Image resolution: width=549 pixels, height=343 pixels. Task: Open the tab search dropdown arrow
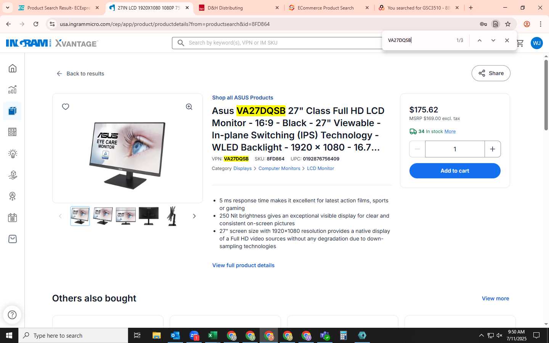coord(8,8)
